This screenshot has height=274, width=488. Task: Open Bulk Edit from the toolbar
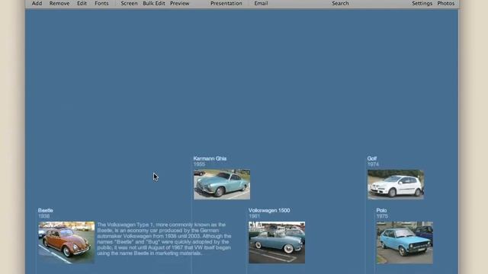tap(154, 3)
